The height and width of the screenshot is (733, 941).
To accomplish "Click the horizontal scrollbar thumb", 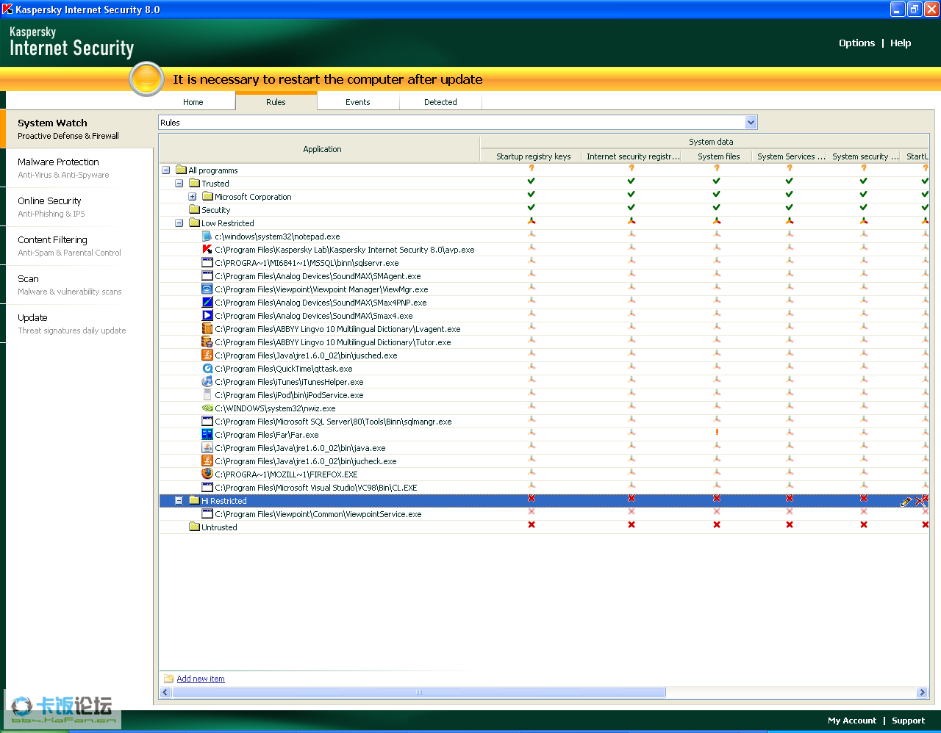I will click(419, 693).
